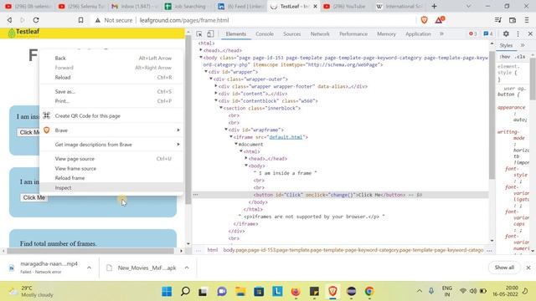Click the Testleaf logo
This screenshot has width=536, height=301.
click(x=24, y=33)
